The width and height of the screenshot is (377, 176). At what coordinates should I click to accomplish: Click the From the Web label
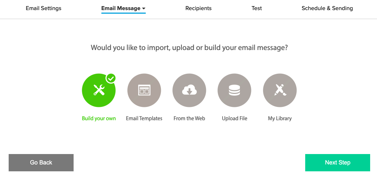pyautogui.click(x=189, y=118)
